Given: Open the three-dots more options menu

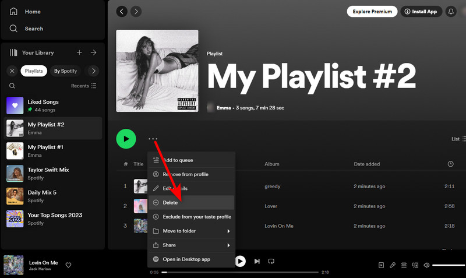Looking at the screenshot, I should [153, 139].
